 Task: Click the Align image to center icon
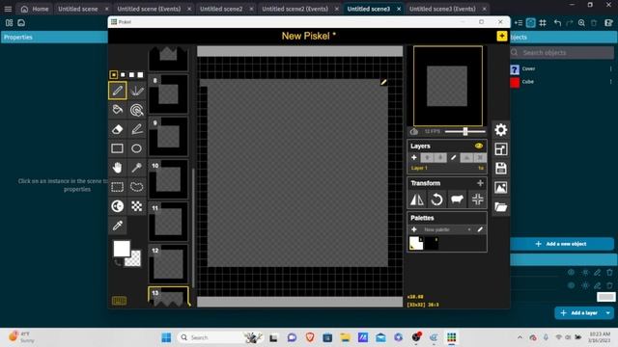[477, 200]
